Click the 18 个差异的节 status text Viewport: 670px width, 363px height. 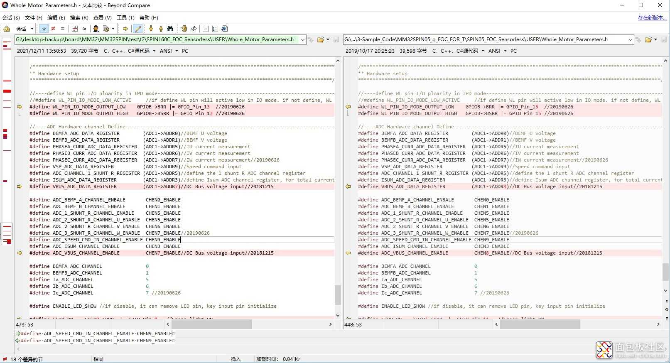[x=27, y=359]
